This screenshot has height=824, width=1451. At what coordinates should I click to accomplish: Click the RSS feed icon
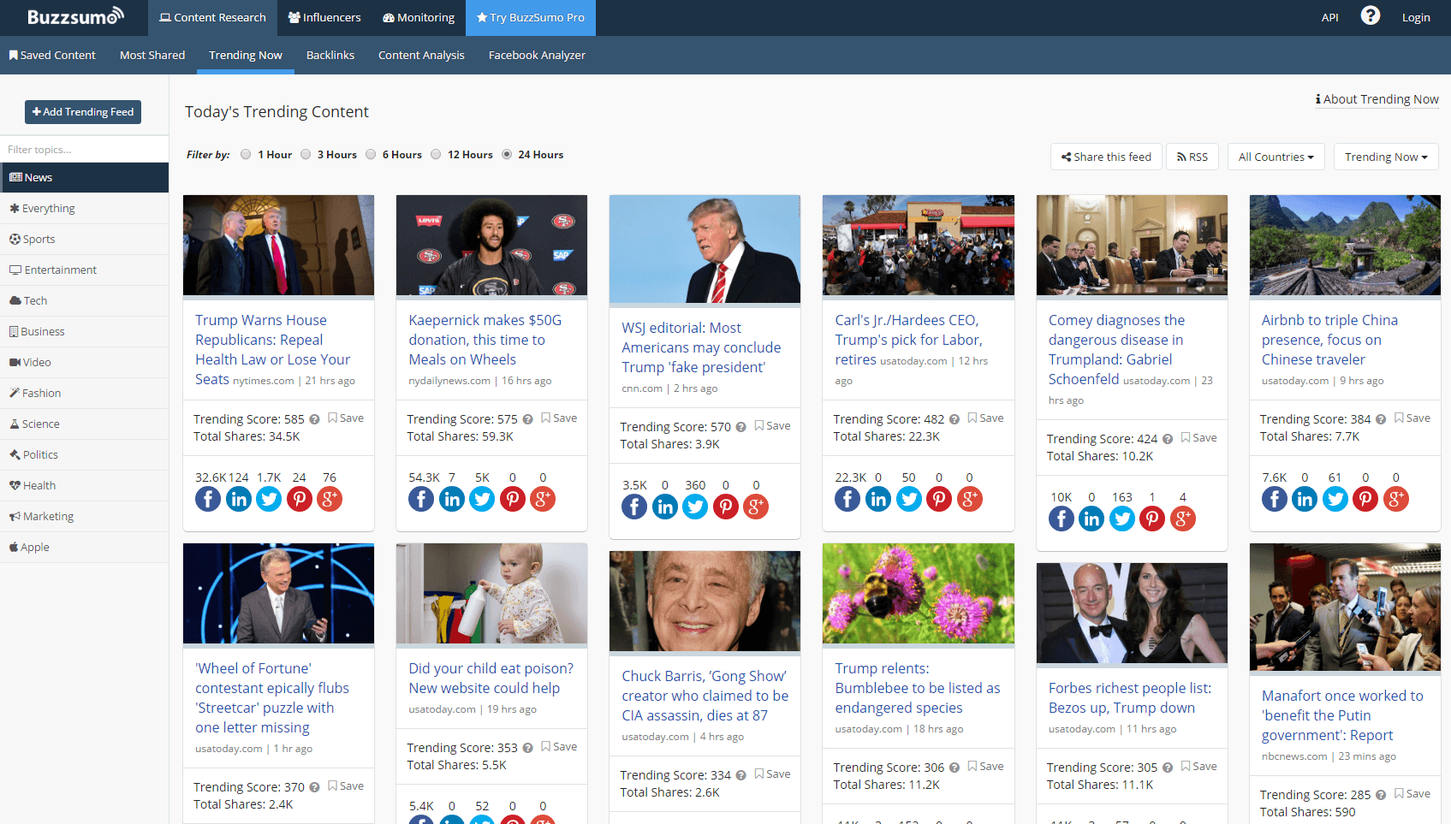click(x=1192, y=157)
